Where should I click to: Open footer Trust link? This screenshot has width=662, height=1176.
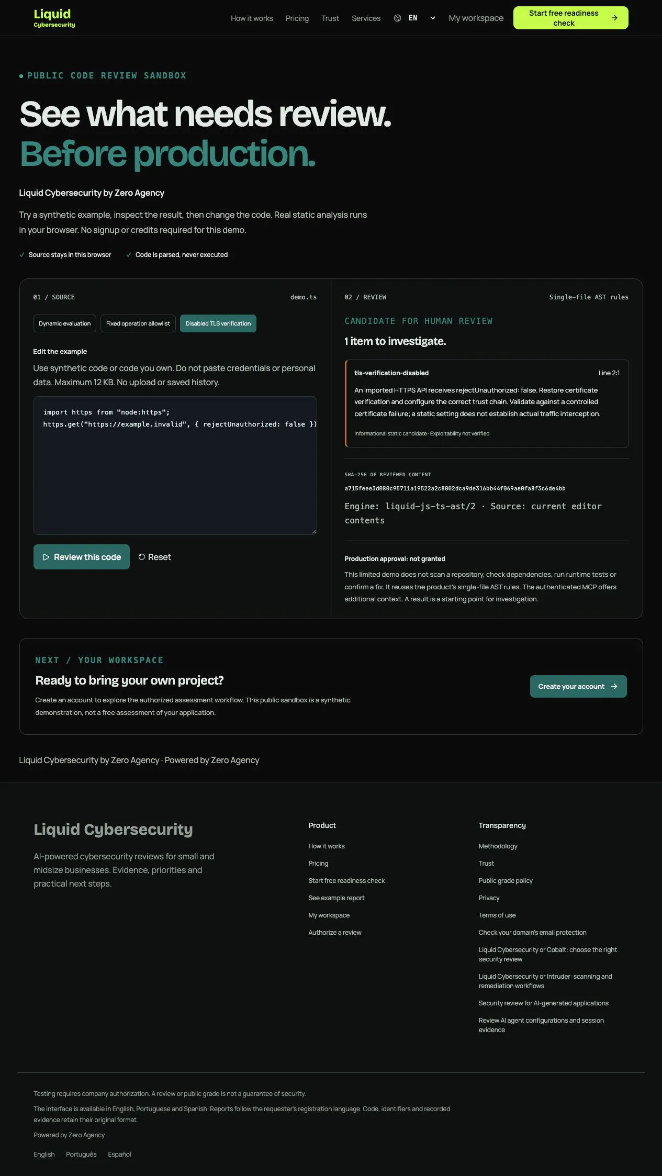(x=486, y=863)
